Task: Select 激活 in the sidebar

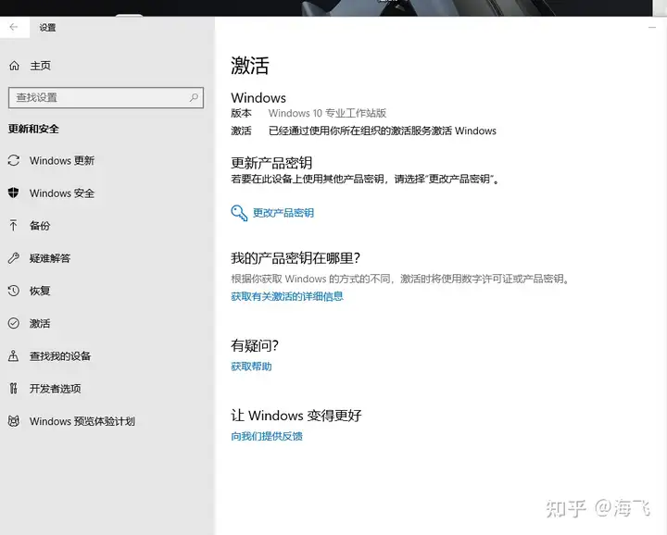Action: pos(40,323)
